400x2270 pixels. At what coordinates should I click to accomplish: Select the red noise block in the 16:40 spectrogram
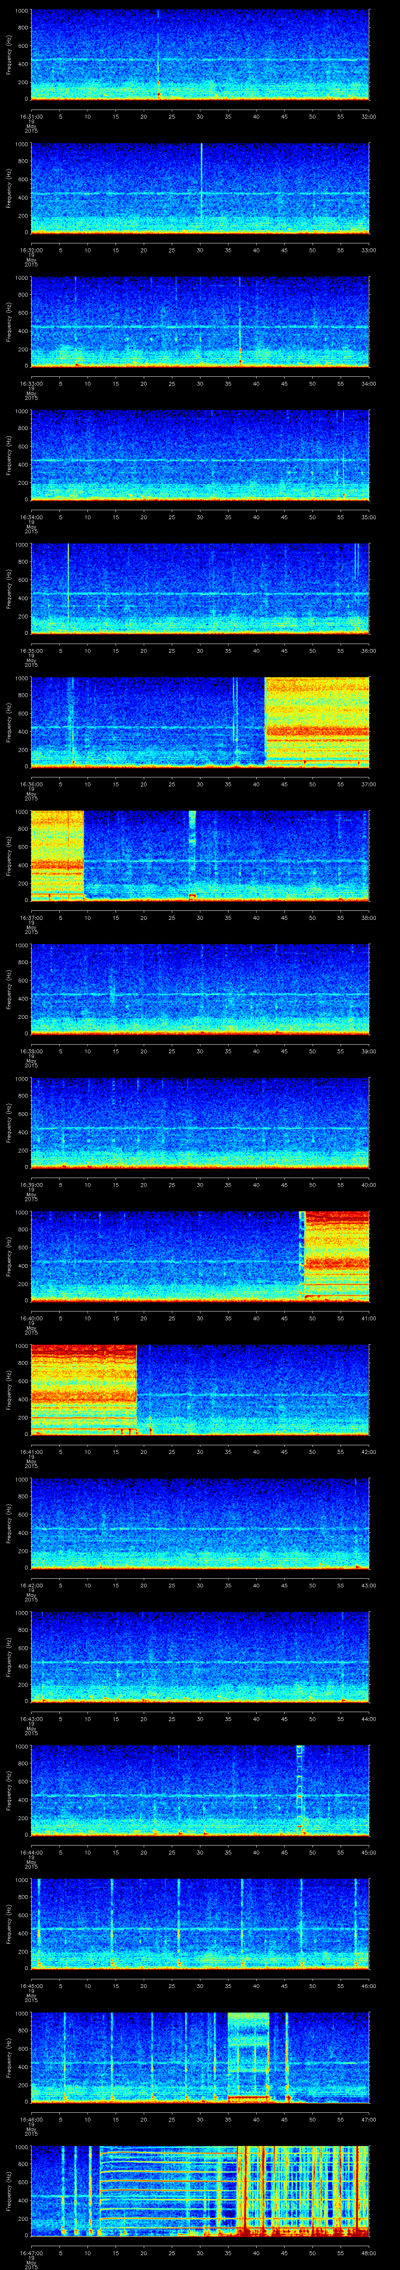click(x=336, y=1256)
